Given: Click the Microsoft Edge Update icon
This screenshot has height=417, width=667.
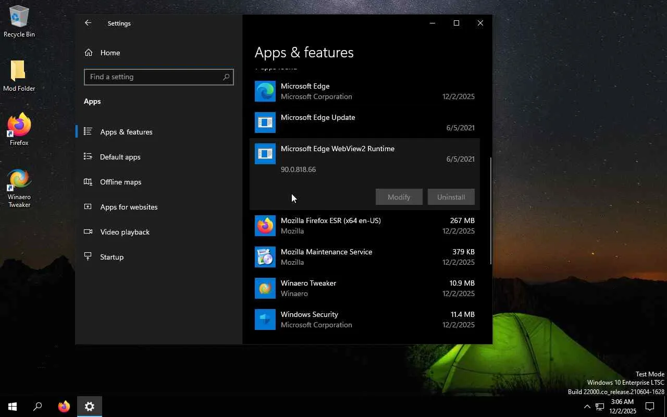Looking at the screenshot, I should [265, 122].
